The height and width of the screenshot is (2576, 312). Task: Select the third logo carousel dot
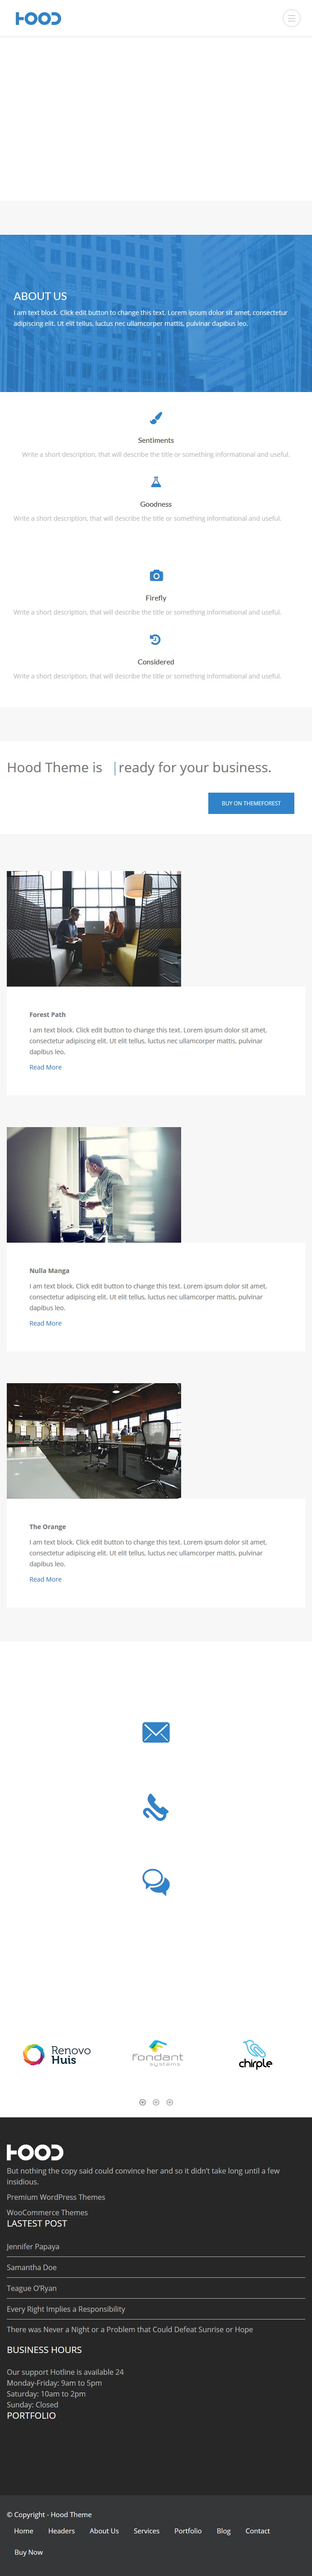(x=170, y=2102)
